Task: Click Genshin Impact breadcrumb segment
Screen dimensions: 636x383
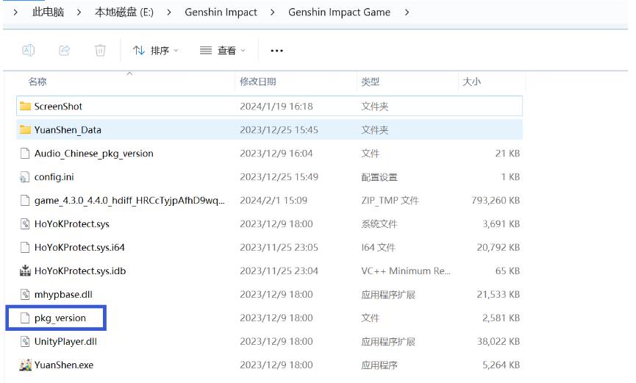Action: point(221,12)
